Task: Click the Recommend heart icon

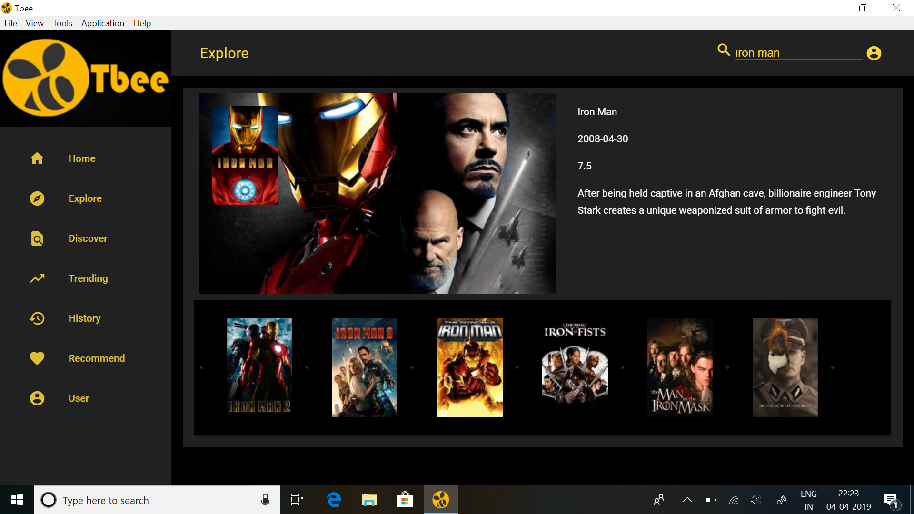Action: (37, 358)
